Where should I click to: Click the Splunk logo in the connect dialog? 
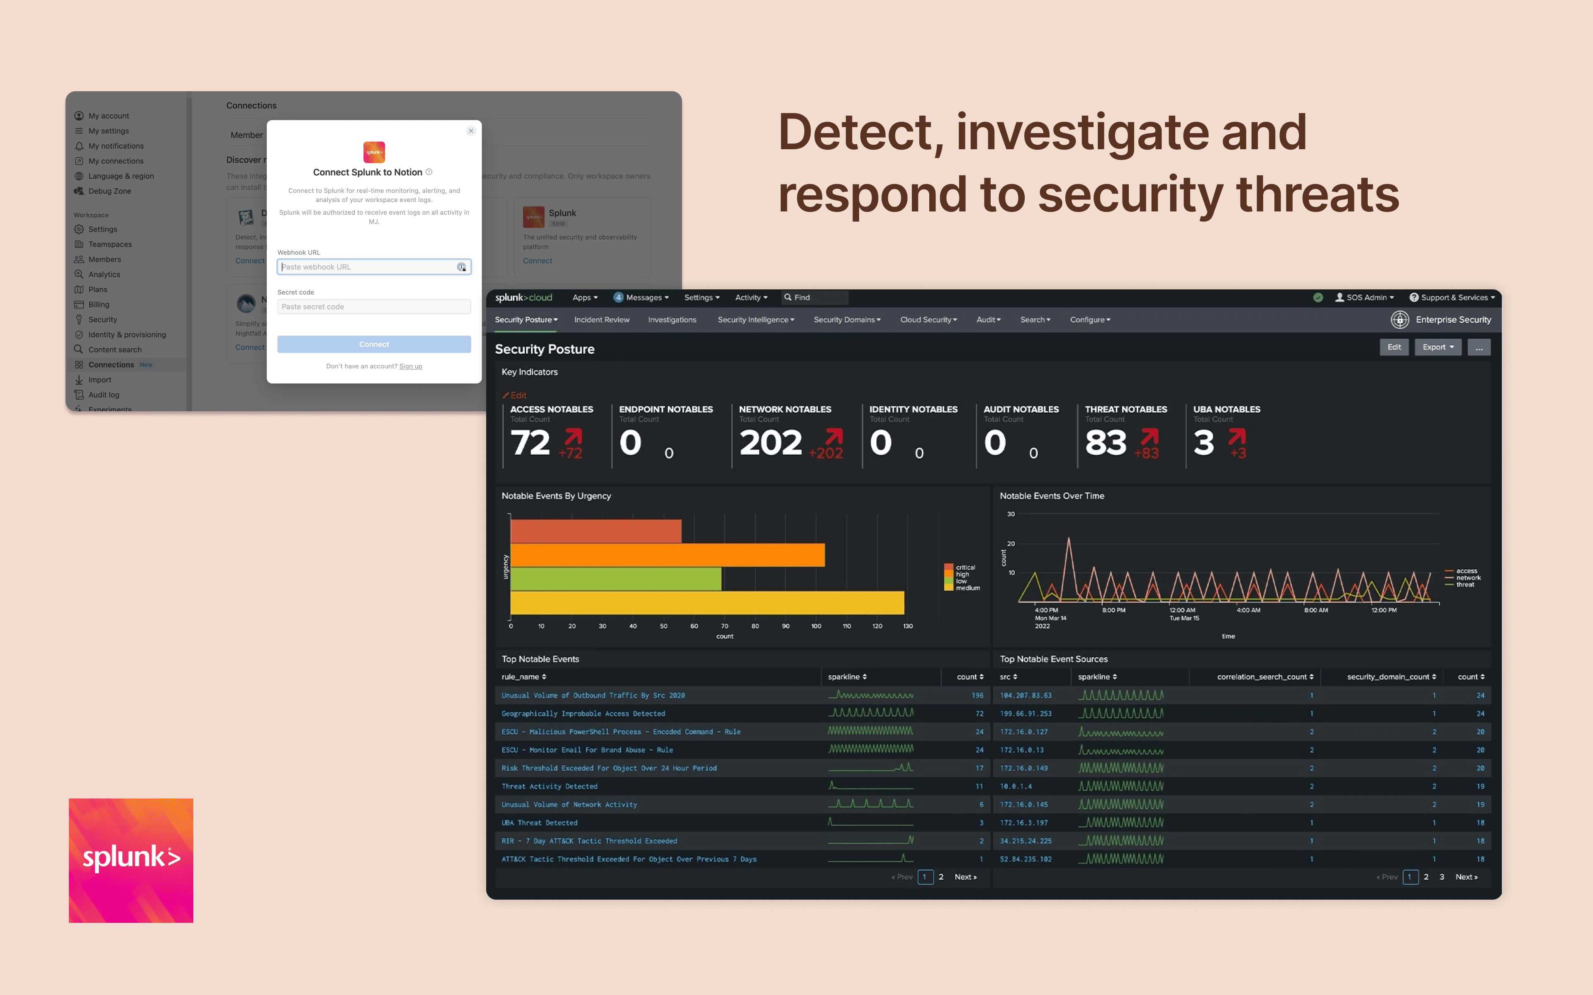[374, 152]
